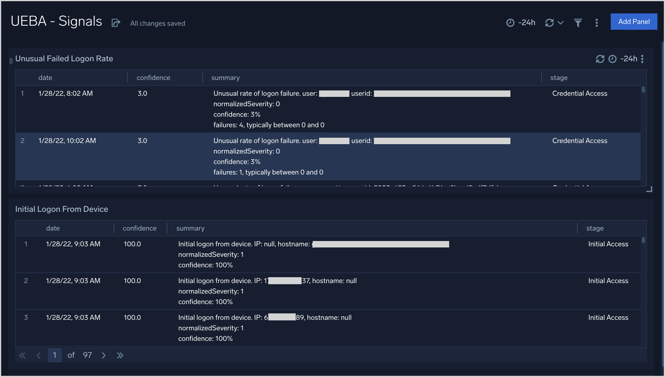Click the Unusual Failed Logon Rate table scrollbar
The height and width of the screenshot is (377, 665).
[x=643, y=90]
